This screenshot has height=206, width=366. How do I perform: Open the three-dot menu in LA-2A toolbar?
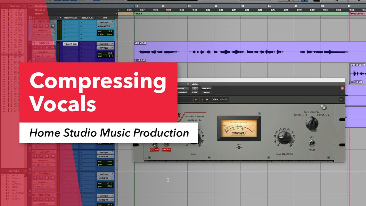coord(342,100)
